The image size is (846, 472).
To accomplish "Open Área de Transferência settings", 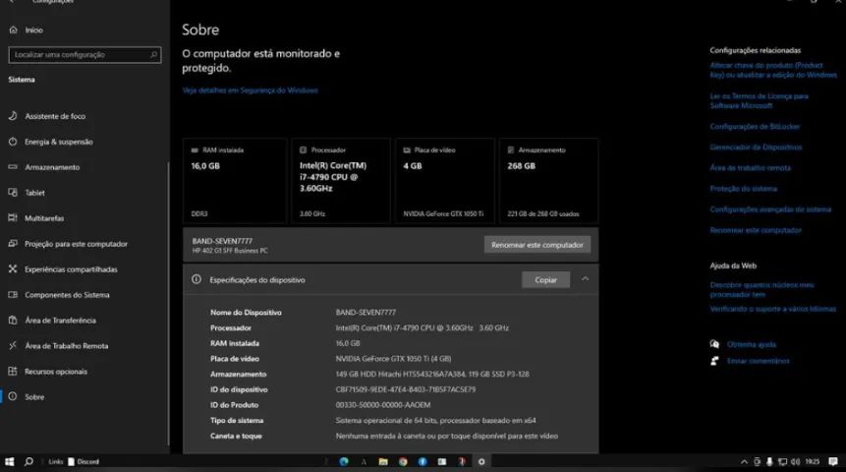I will point(61,321).
